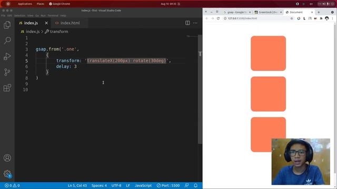Image resolution: width=337 pixels, height=189 pixels.
Task: Click the top orange box in page
Action: (268, 54)
